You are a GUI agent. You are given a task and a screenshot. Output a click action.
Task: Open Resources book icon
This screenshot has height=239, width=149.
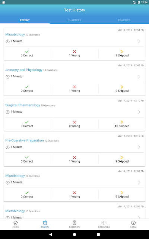104,223
